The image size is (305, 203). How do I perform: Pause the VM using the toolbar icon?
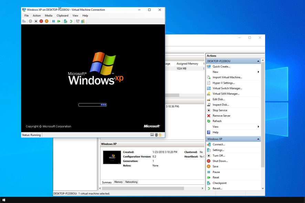53,21
